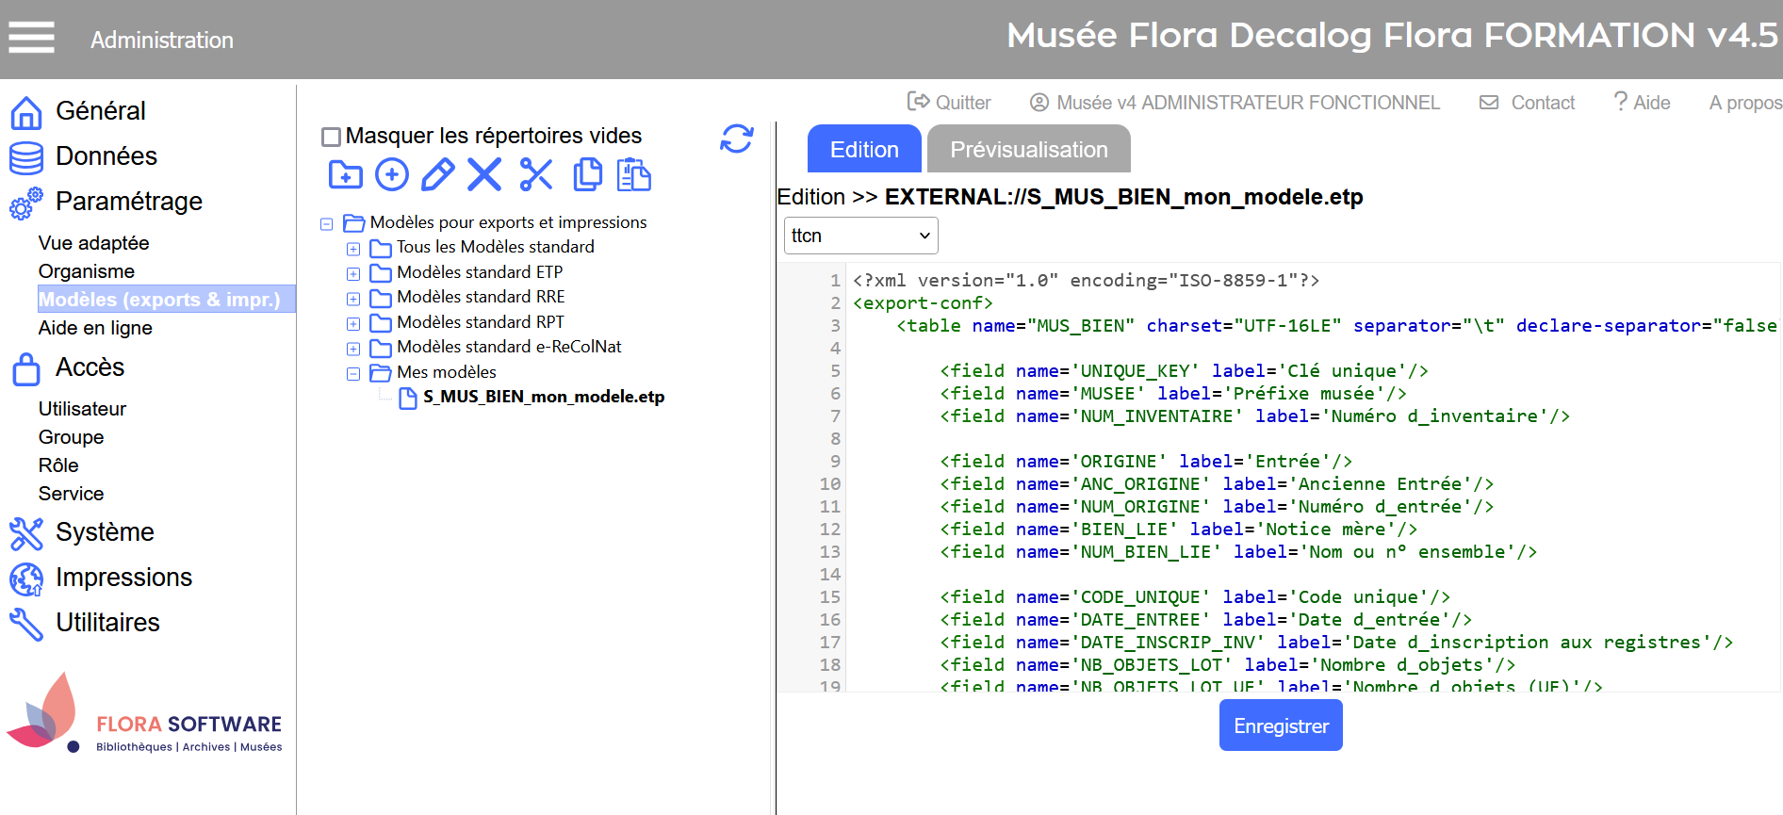The image size is (1783, 815).
Task: Expand Modèles standard e-ReColNat folder
Action: [x=353, y=349]
